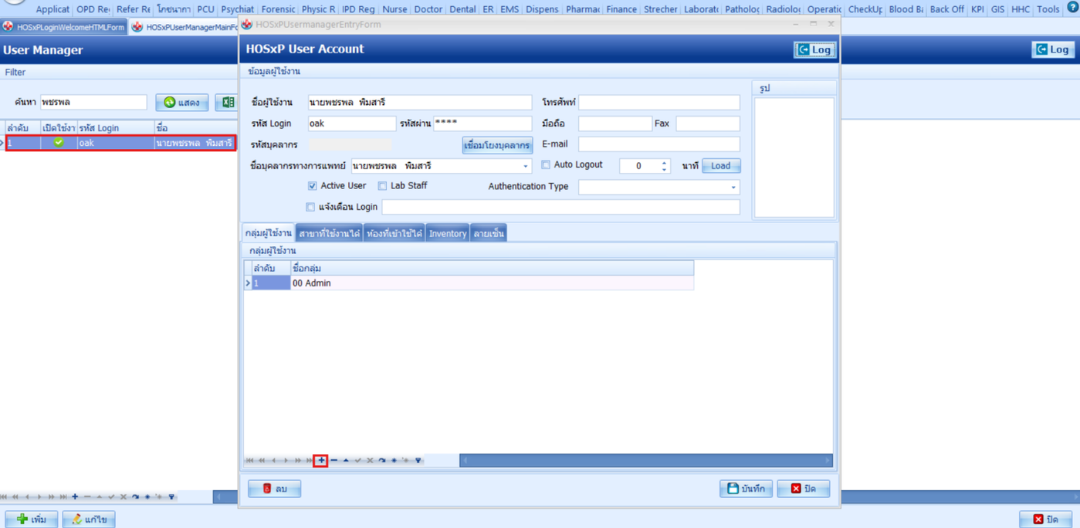Click the รหัส Login column header in the user list

click(x=115, y=127)
